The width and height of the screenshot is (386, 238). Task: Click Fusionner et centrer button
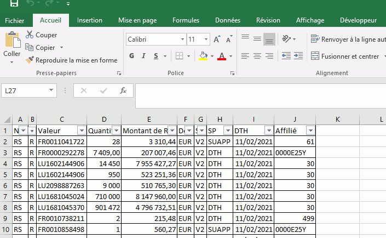click(349, 56)
